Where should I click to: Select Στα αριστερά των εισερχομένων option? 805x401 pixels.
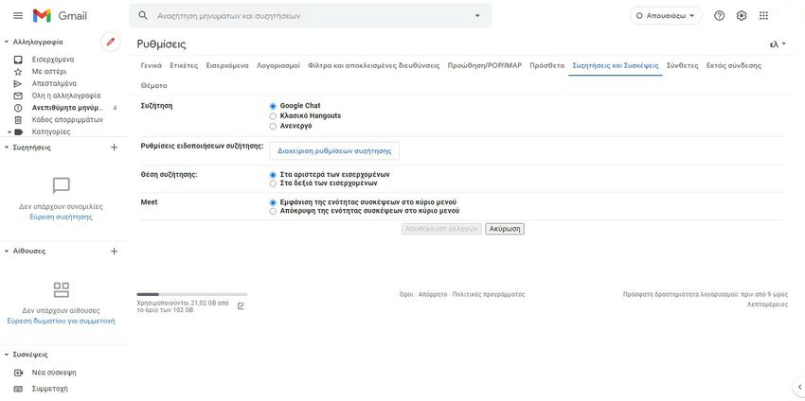point(273,175)
